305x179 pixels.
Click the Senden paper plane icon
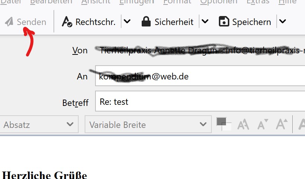pos(9,22)
